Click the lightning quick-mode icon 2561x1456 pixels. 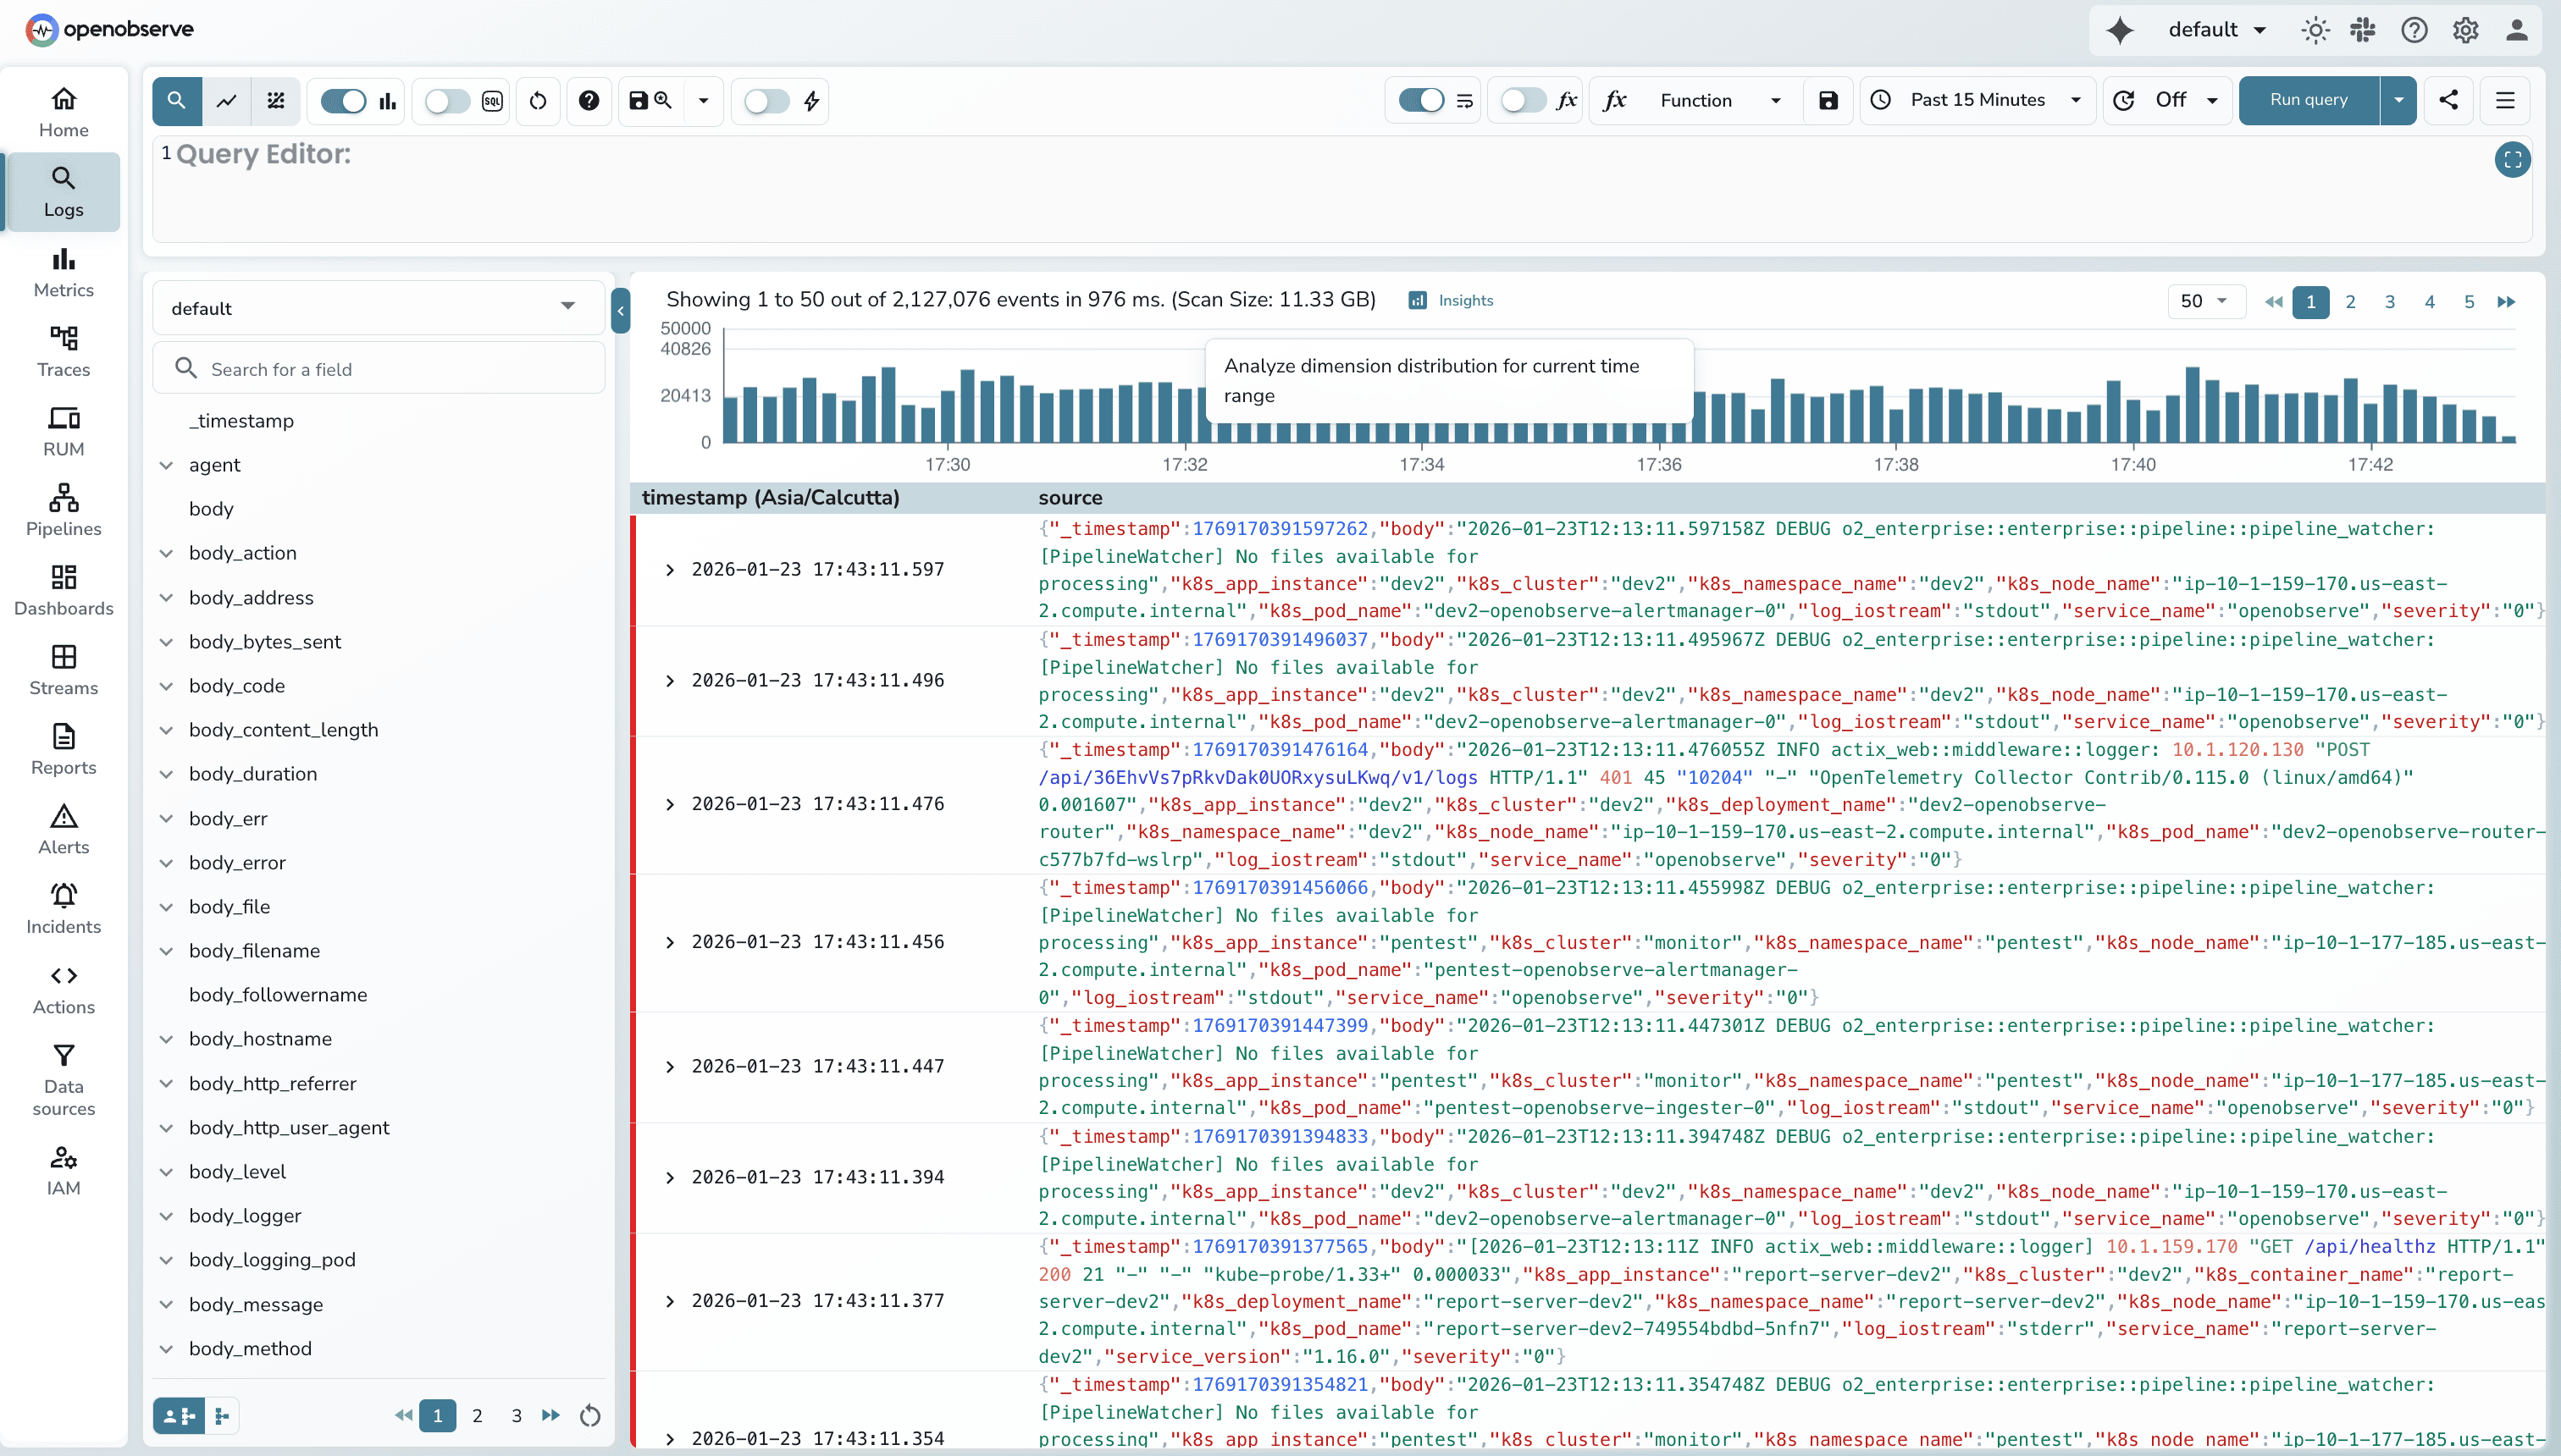click(x=810, y=100)
